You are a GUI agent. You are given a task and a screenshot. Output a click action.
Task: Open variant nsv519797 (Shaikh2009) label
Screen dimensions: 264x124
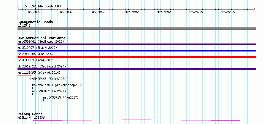click(x=37, y=48)
